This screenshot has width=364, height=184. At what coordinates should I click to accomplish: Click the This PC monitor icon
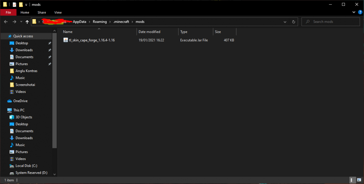[x=10, y=110]
